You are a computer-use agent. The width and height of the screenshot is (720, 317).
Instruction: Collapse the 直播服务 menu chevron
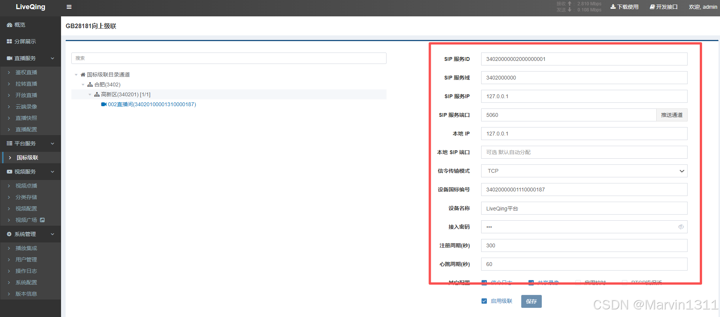[53, 58]
